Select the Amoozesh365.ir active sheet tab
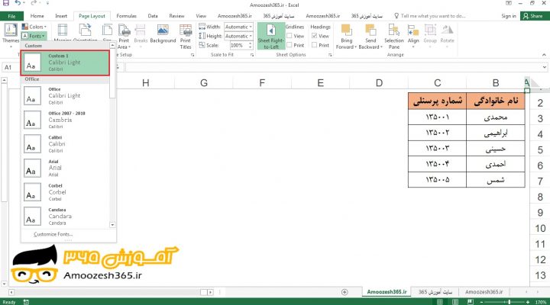Viewport: 550px width, 305px height. [387, 292]
